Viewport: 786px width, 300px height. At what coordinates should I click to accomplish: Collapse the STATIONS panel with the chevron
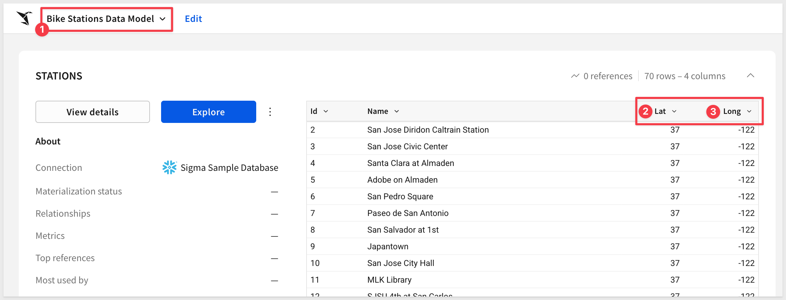(751, 76)
